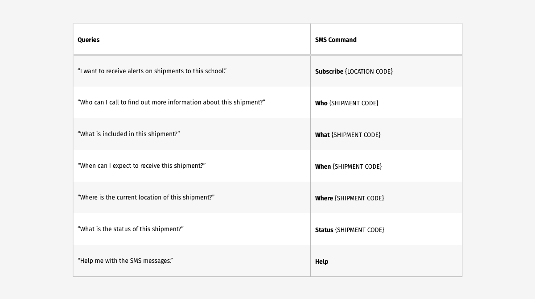This screenshot has width=535, height=299.
Task: Click the Who {SHIPMENT CODE} command
Action: 347,103
